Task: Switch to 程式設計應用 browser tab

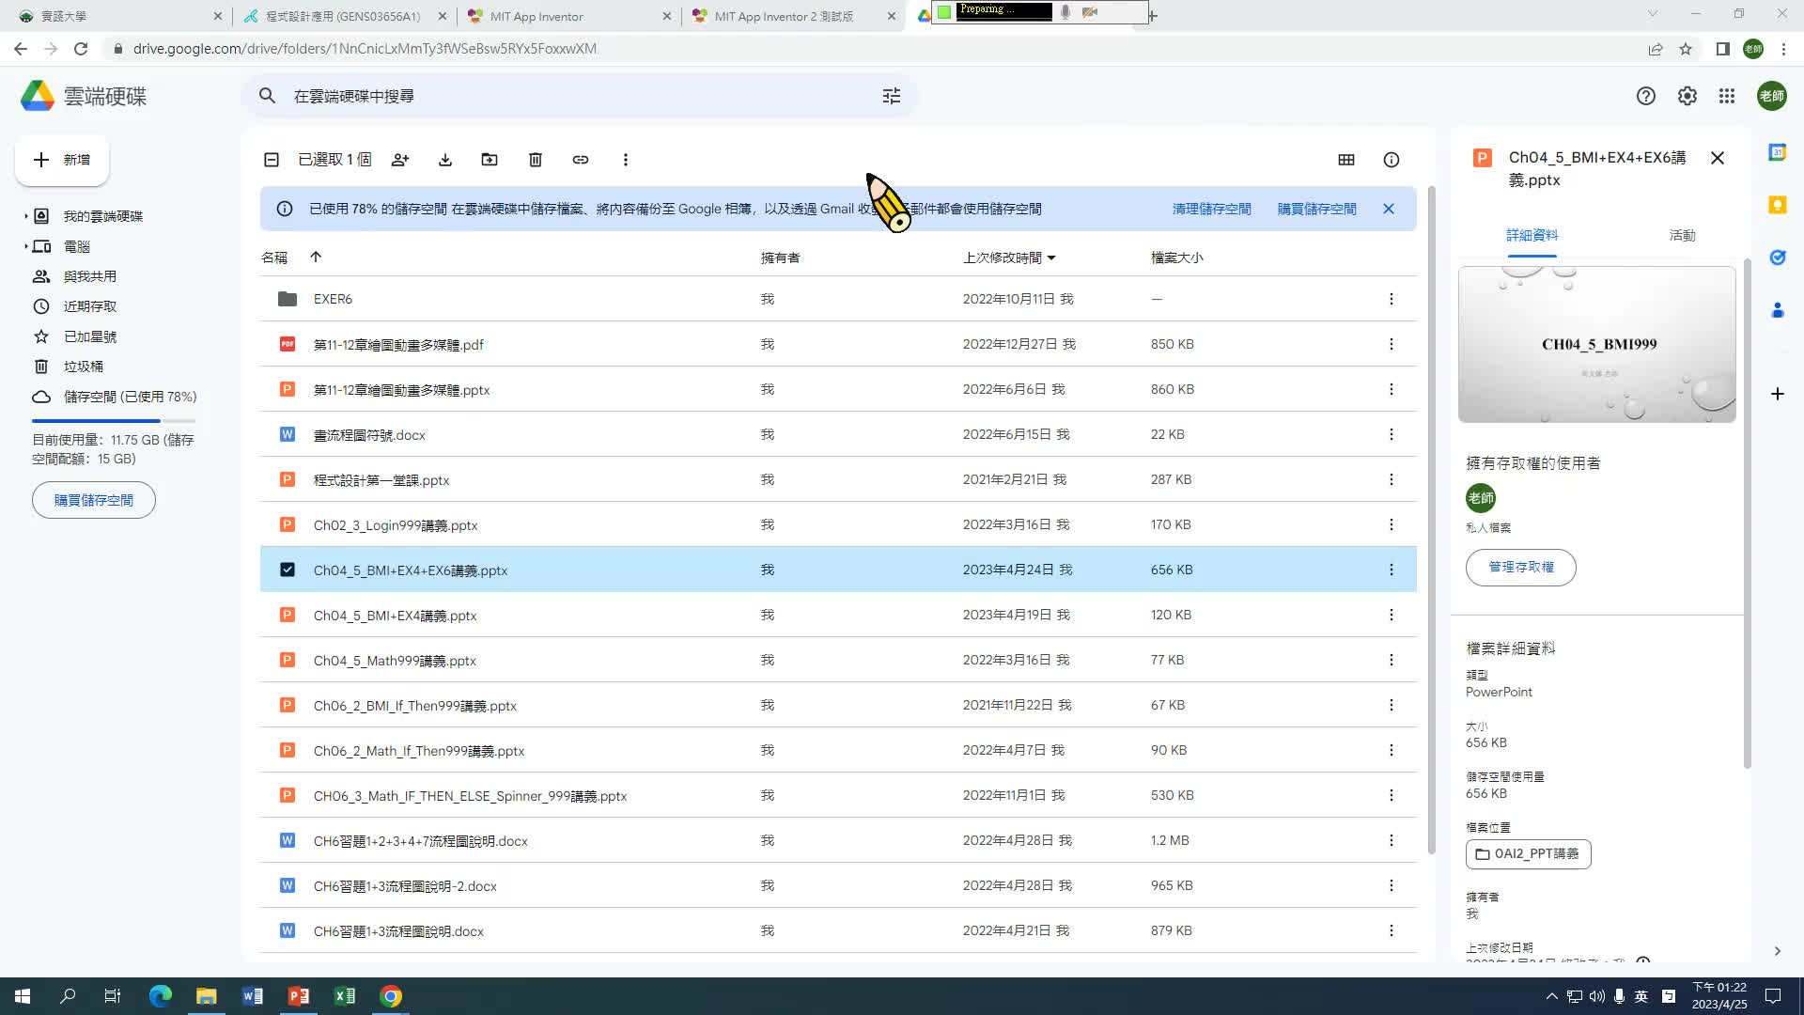Action: 342,16
